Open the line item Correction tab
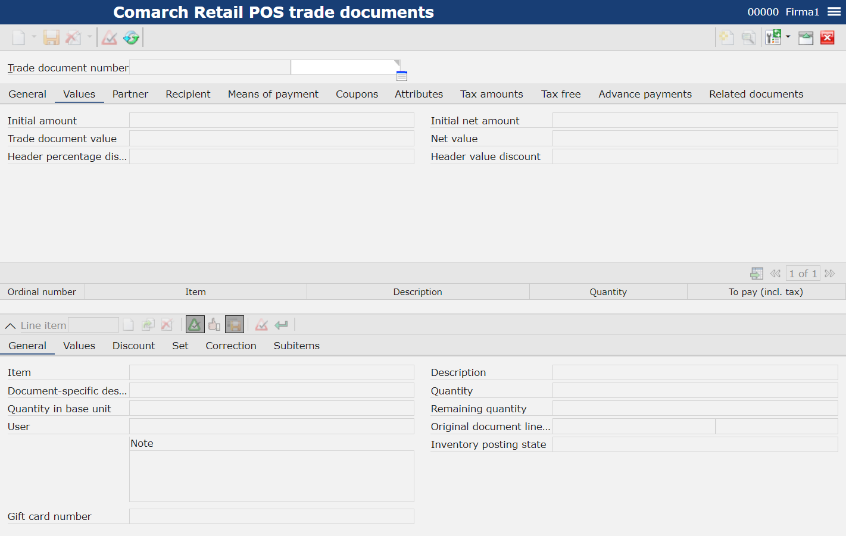This screenshot has width=846, height=536. (x=231, y=346)
